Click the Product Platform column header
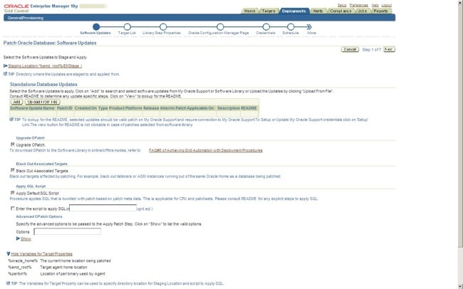463x289 pixels. coord(125,108)
